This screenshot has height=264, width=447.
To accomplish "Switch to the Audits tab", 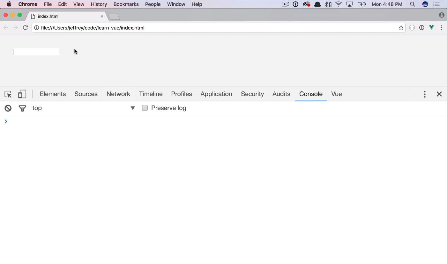I will [x=281, y=94].
